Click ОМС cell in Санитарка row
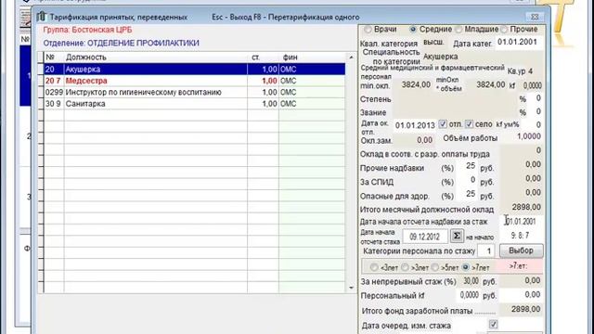Viewport: 594px width, 334px height. [312, 103]
